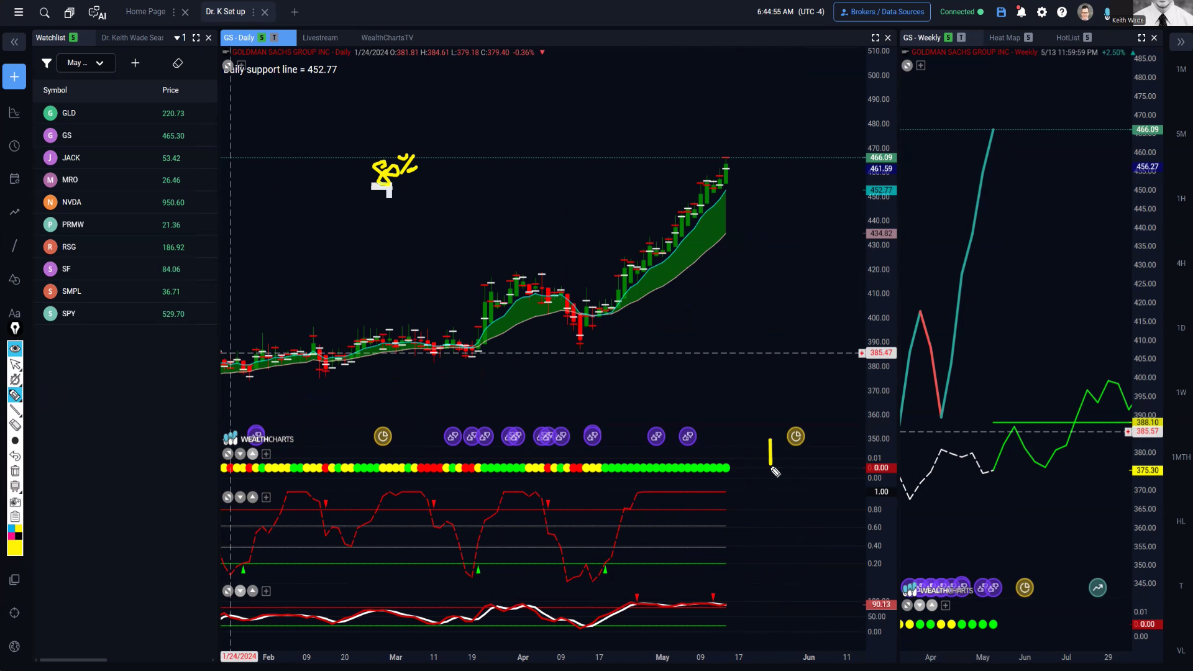This screenshot has width=1193, height=671.
Task: Set the 1D timeframe button
Action: [x=1181, y=328]
